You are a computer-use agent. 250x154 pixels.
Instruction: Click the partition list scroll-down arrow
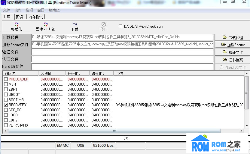247,126
